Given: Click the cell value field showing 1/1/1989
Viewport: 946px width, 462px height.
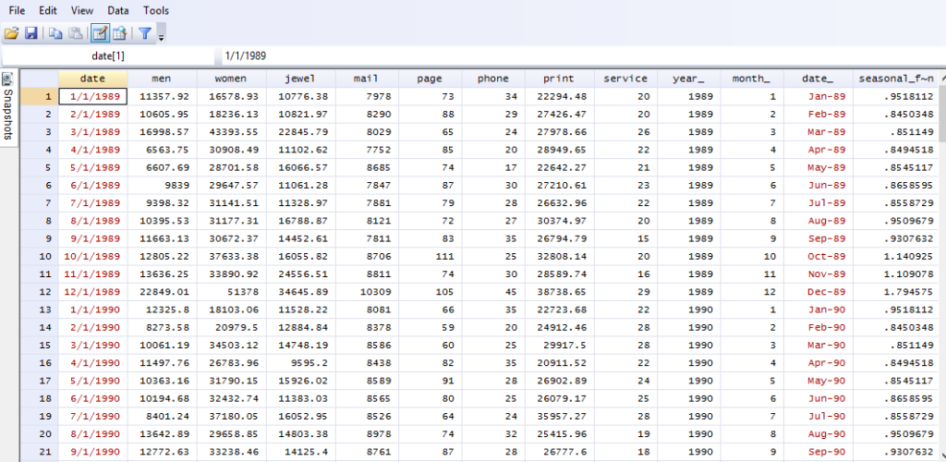Looking at the screenshot, I should (582, 55).
